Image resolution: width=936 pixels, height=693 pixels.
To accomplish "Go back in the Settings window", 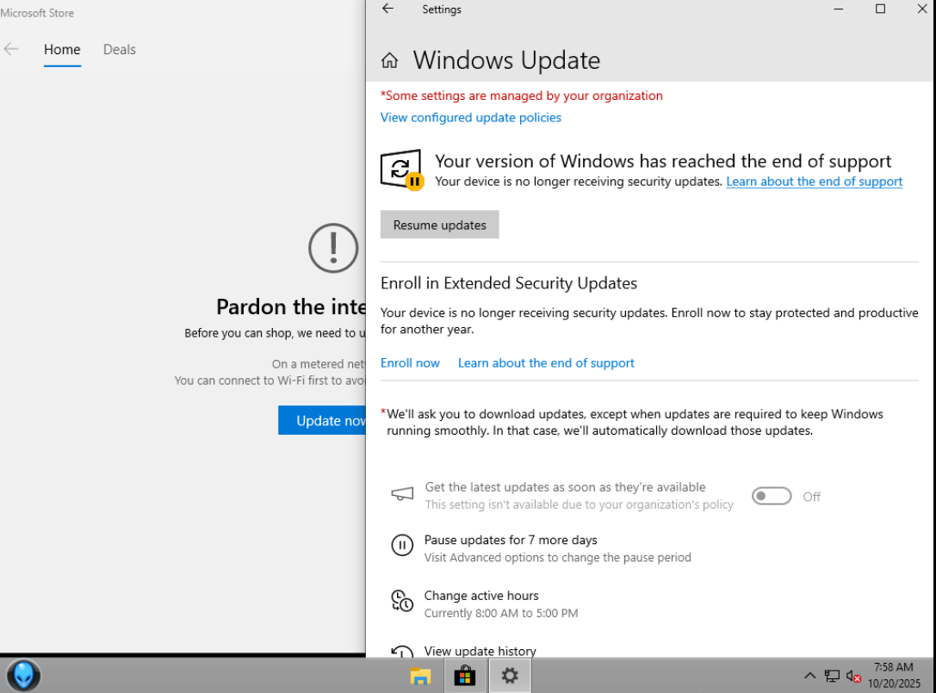I will point(388,9).
